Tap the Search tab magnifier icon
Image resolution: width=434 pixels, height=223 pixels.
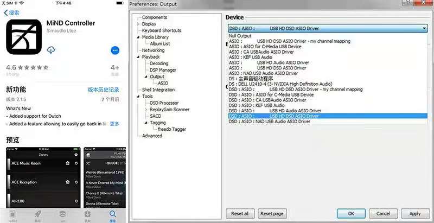[112, 214]
